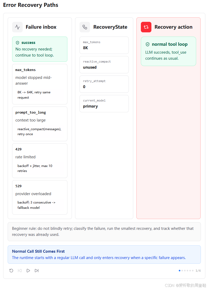Click the shield icon beside success
The height and width of the screenshot is (289, 208).
pos(18,43)
